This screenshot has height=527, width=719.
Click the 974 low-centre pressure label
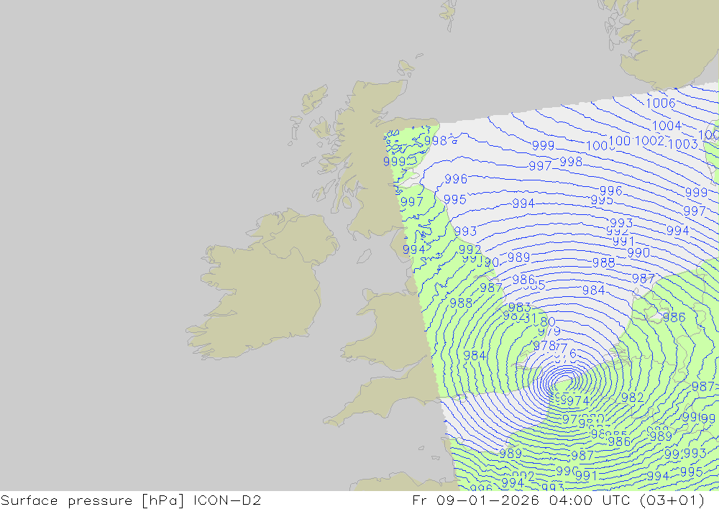click(x=578, y=401)
